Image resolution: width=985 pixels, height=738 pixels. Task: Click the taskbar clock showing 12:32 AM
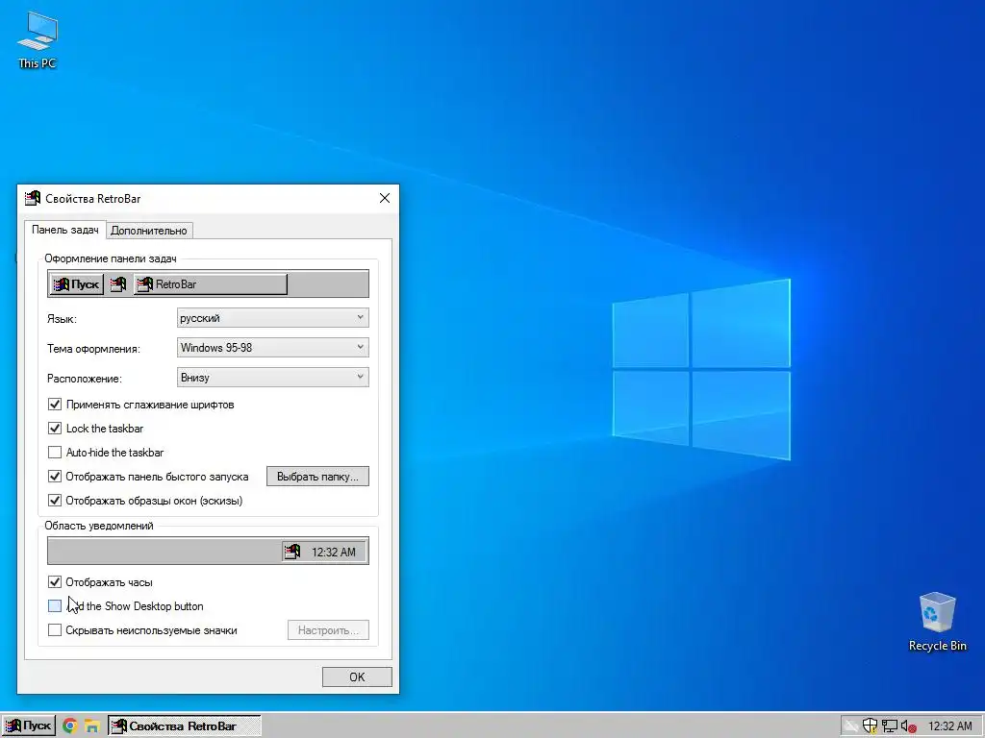(949, 726)
